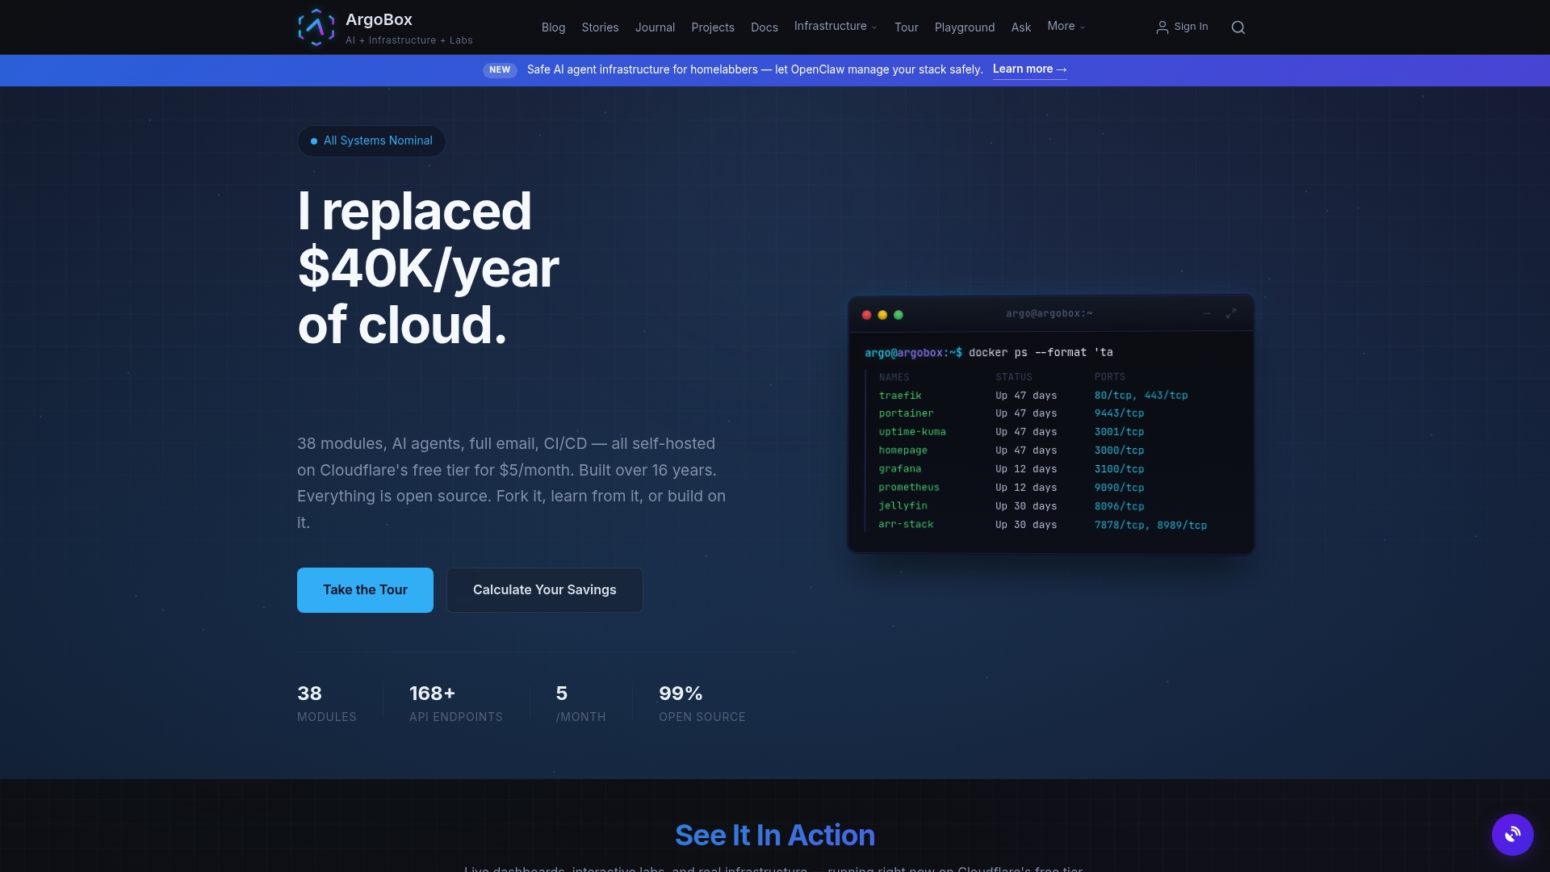
Task: Click the Sign In person icon
Action: pyautogui.click(x=1162, y=27)
